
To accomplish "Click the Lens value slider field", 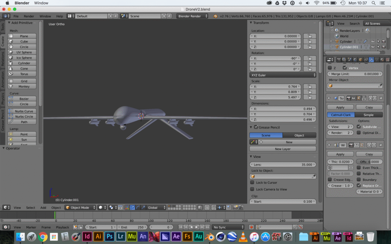I will (283, 164).
